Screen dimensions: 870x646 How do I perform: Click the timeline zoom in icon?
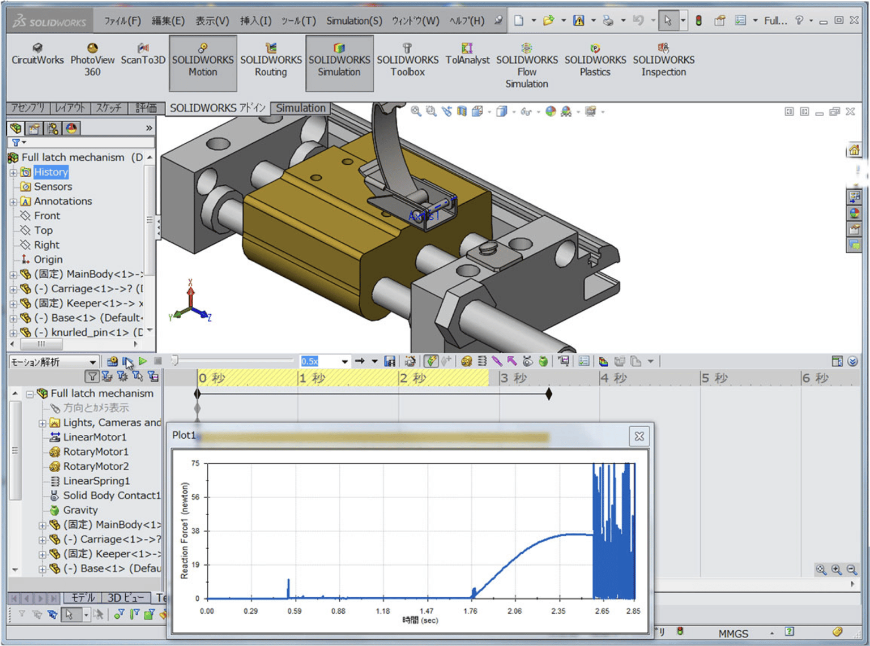coord(837,570)
